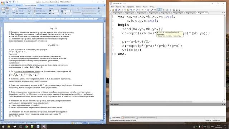Click code line 9 write(s);
This screenshot has width=229, height=129.
(x=132, y=50)
